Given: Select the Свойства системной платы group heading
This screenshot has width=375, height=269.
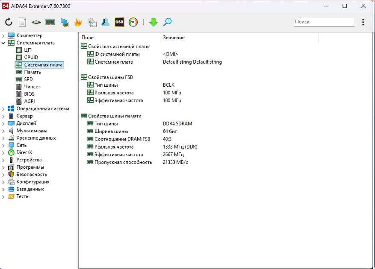Looking at the screenshot, I should click(x=118, y=47).
